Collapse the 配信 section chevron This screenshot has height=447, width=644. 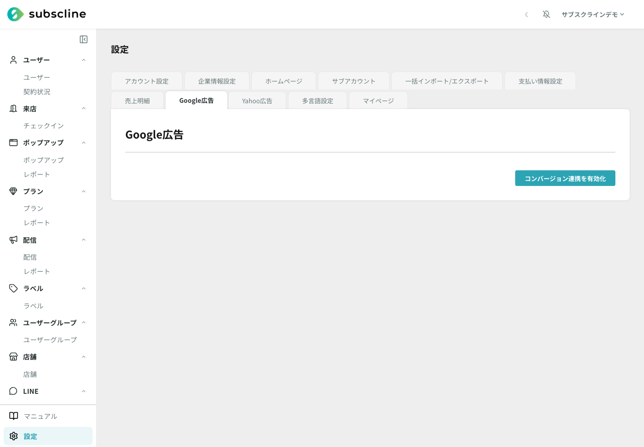pos(84,240)
